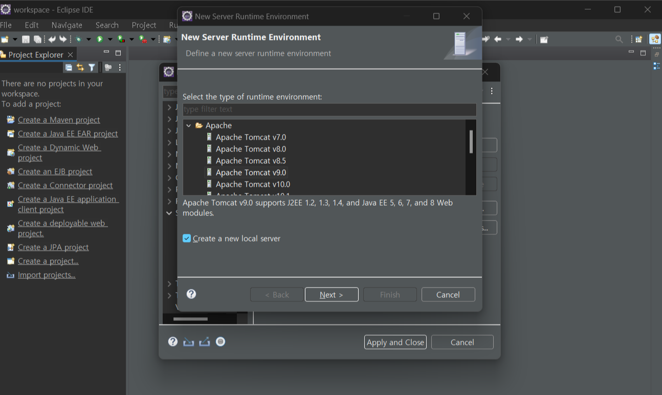The width and height of the screenshot is (662, 395).
Task: Open the Coverage button dropdown arrow
Action: coord(131,39)
